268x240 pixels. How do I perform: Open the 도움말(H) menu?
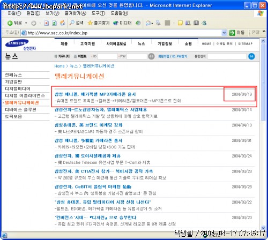pyautogui.click(x=120, y=13)
